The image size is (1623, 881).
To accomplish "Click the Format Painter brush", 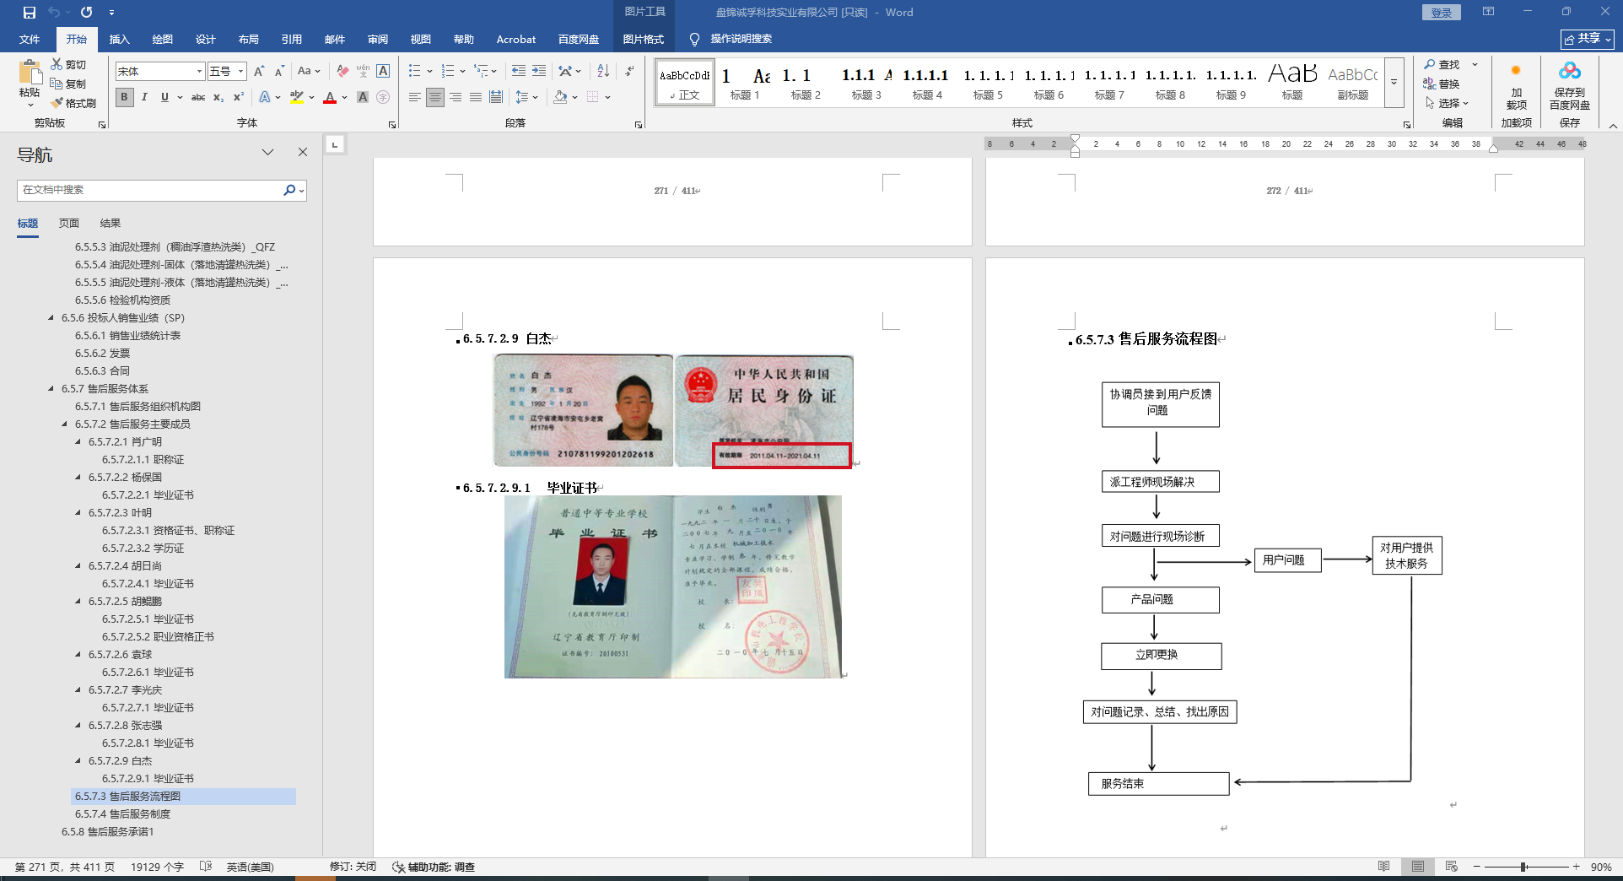I will click(x=57, y=103).
